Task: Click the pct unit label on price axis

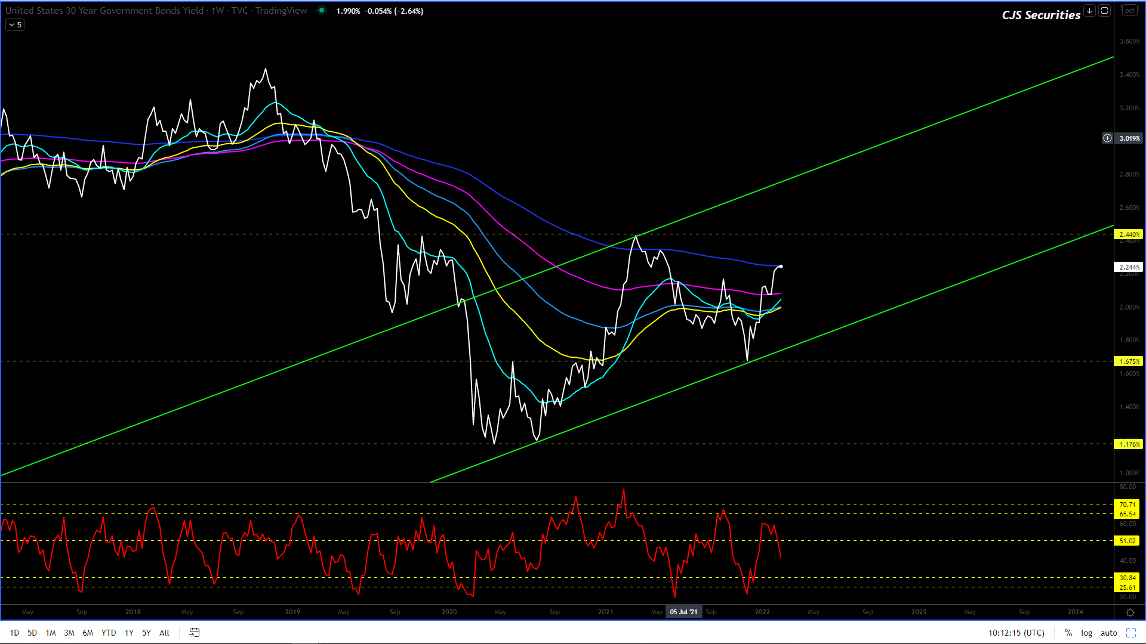Action: tap(1129, 11)
